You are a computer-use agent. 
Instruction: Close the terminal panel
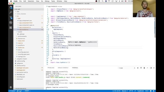pos(154,68)
